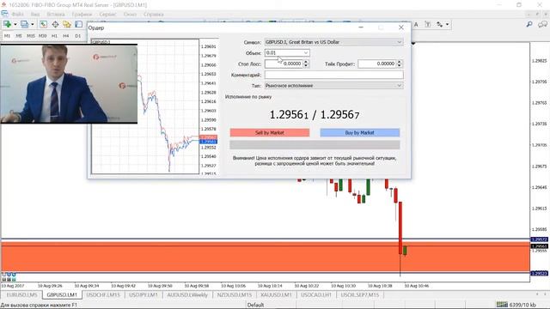Image resolution: width=550 pixels, height=309 pixels.
Task: Switch to AUDUSD.l,Weekly chart tab
Action: pyautogui.click(x=187, y=295)
